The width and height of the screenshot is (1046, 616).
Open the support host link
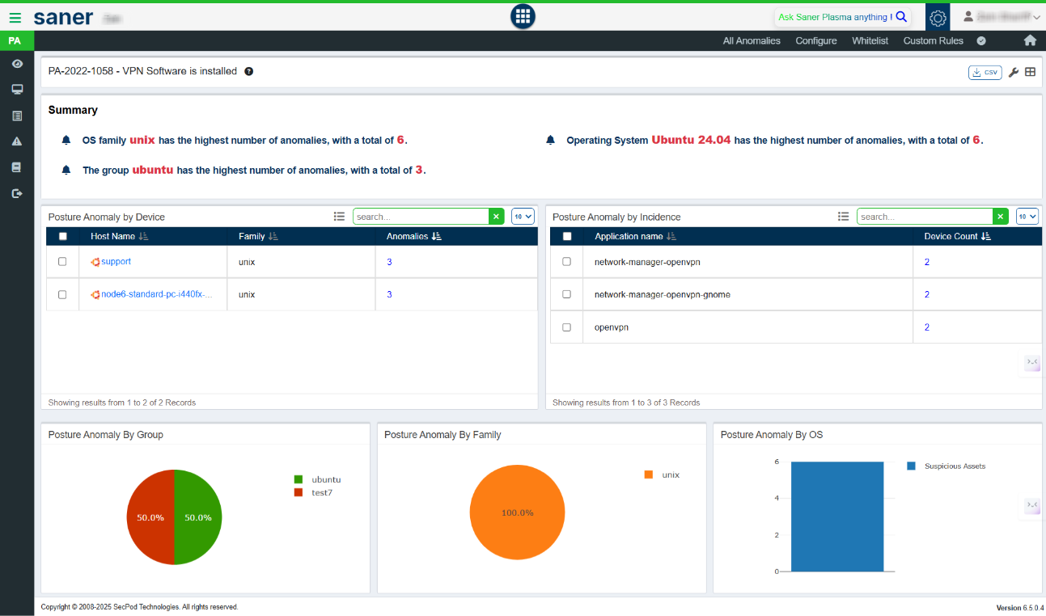click(x=116, y=262)
